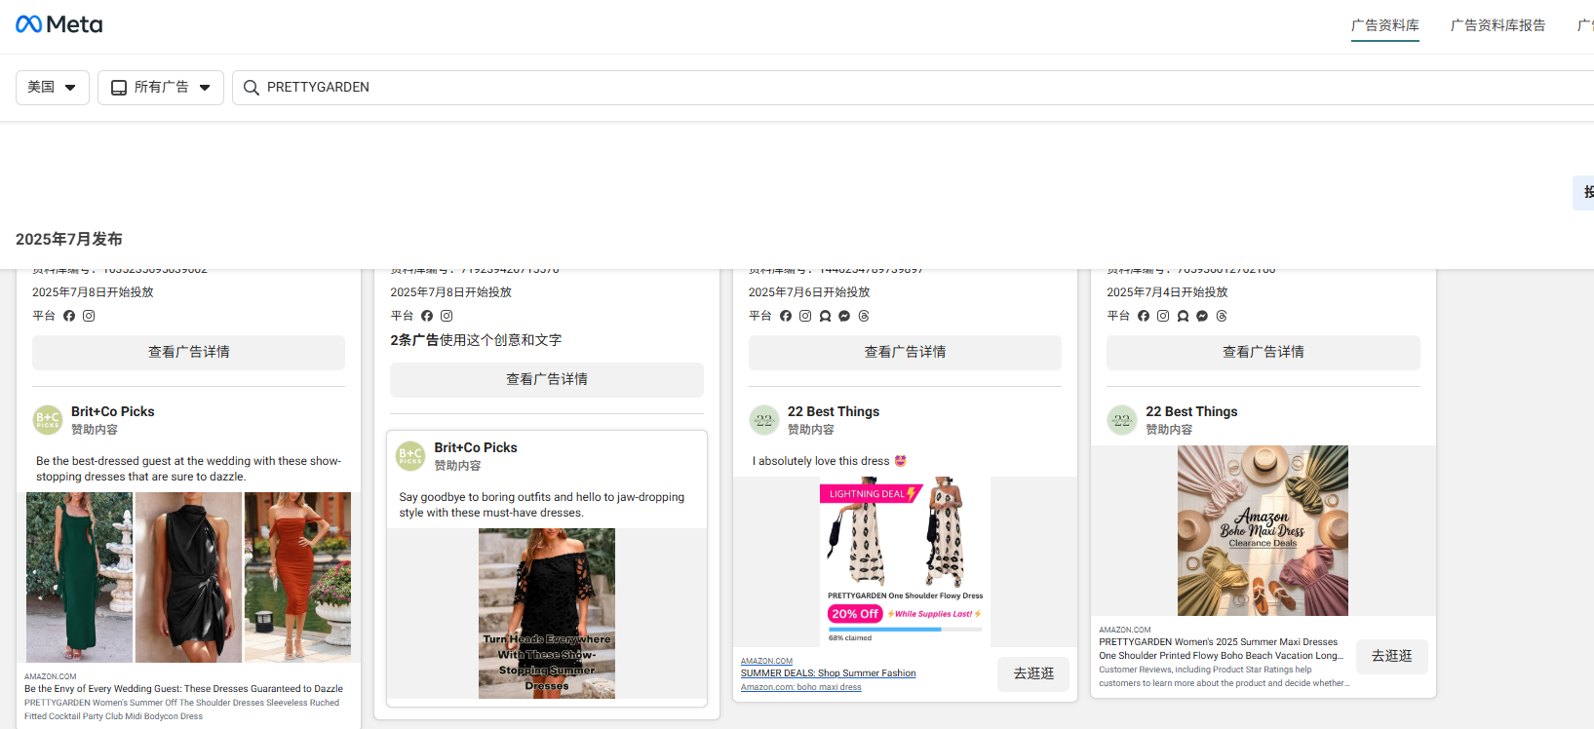1594x729 pixels.
Task: Click Instagram icon in the July 6 ad
Action: pyautogui.click(x=805, y=316)
